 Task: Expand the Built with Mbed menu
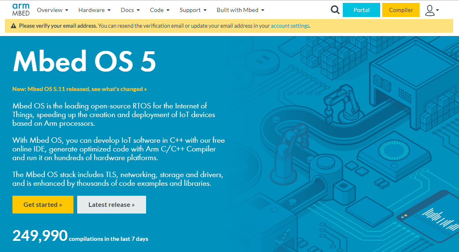pyautogui.click(x=240, y=10)
